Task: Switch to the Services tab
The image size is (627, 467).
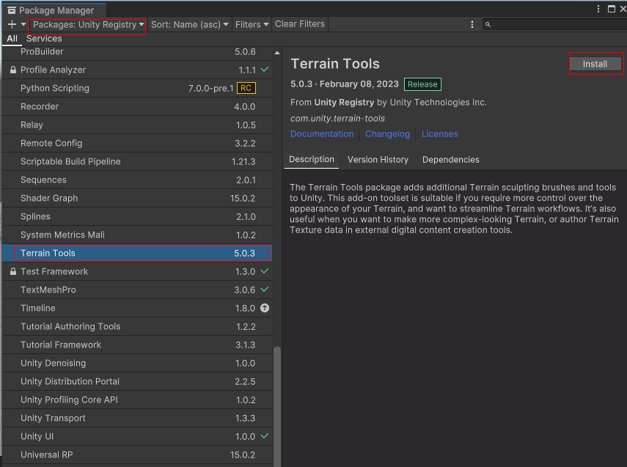Action: pyautogui.click(x=44, y=39)
